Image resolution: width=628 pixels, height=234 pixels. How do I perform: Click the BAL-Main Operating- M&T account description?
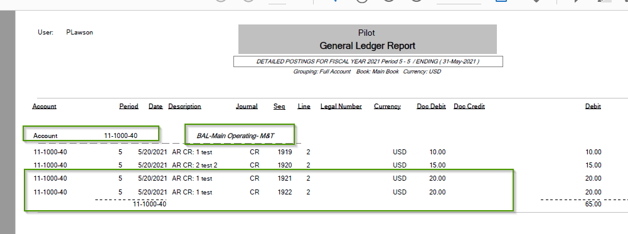(x=235, y=136)
